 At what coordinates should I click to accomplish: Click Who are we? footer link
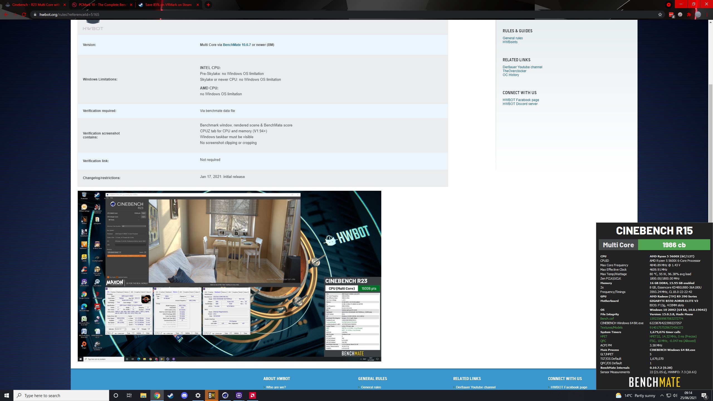tap(276, 387)
